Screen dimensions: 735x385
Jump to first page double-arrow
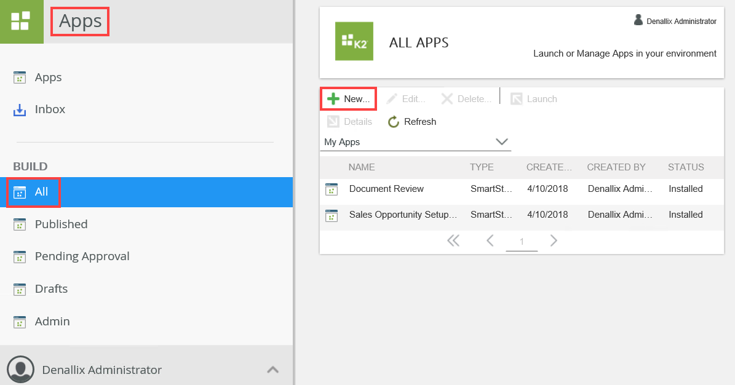453,240
